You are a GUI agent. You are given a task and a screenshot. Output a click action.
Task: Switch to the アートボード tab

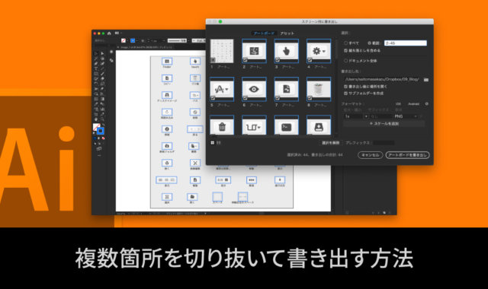264,33
